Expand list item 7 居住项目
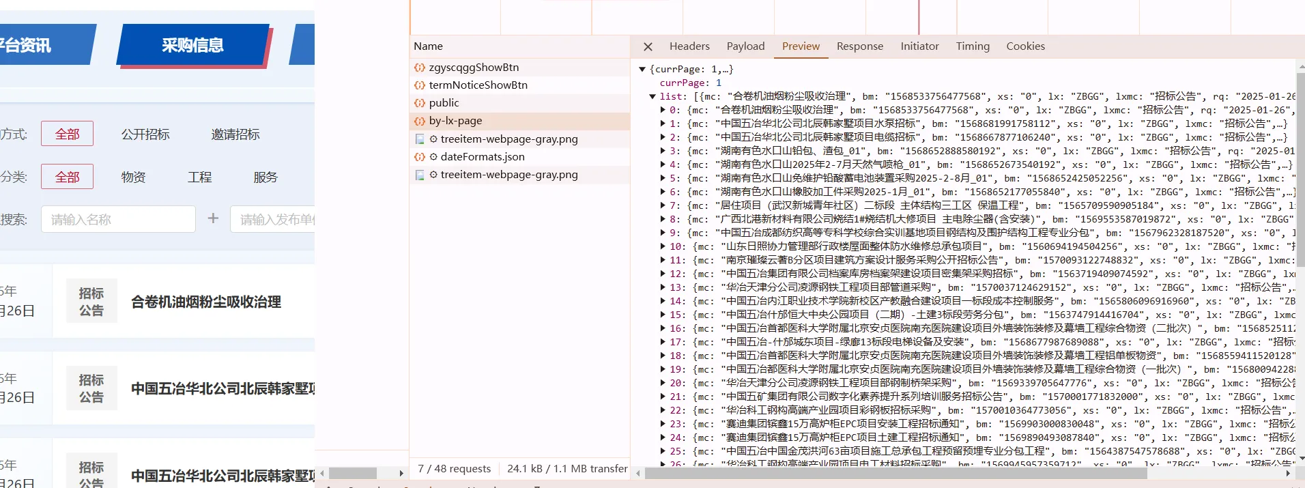This screenshot has height=488, width=1305. click(x=663, y=205)
